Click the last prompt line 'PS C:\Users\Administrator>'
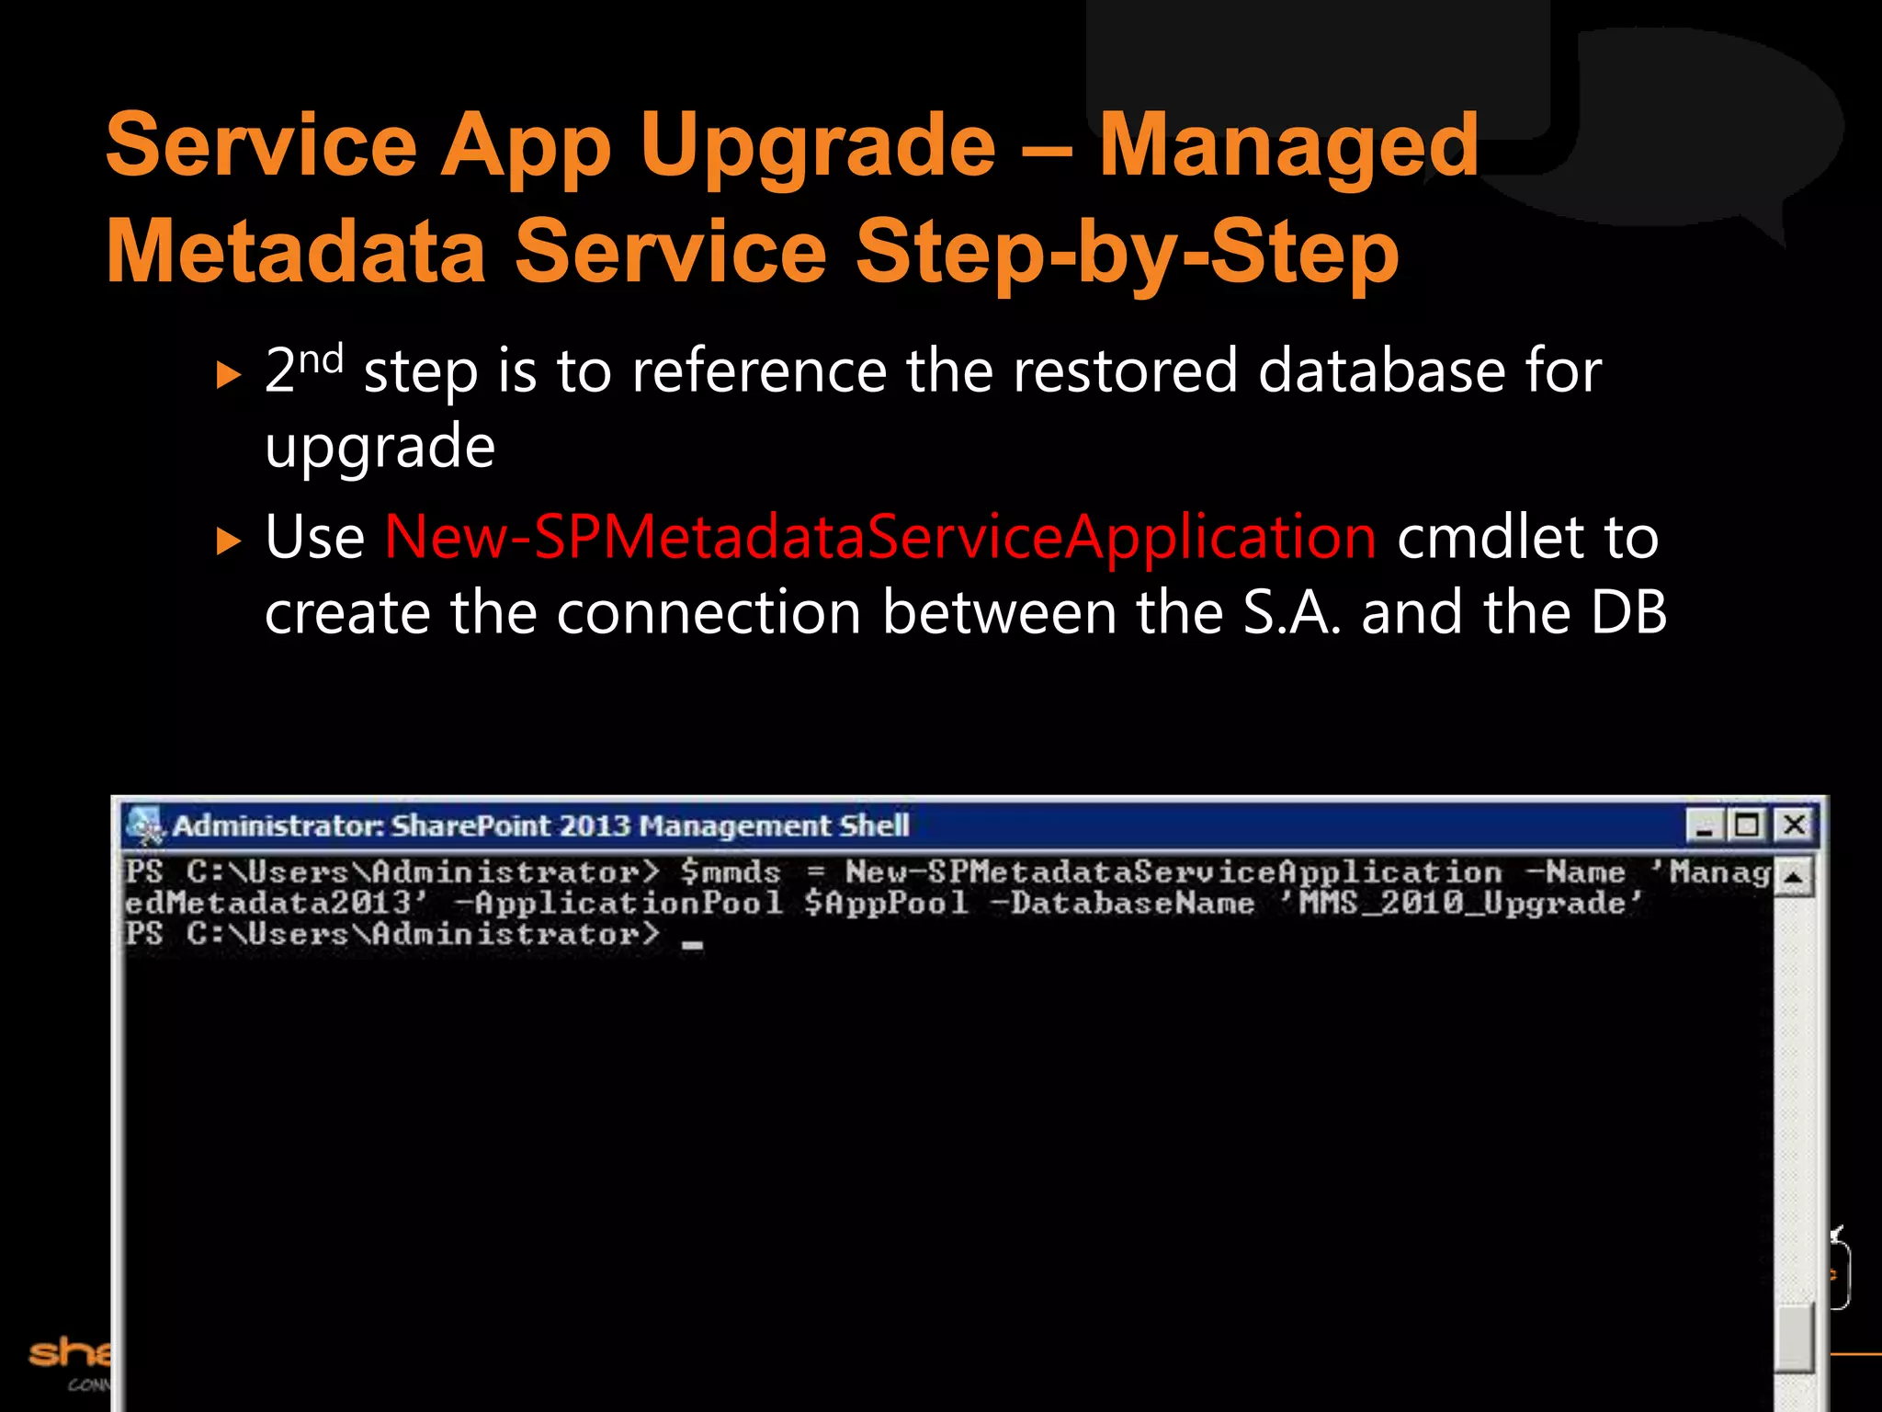Viewport: 1882px width, 1412px height. pos(392,934)
